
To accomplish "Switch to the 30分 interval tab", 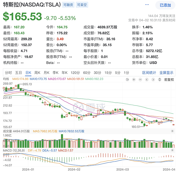I will (97, 73).
